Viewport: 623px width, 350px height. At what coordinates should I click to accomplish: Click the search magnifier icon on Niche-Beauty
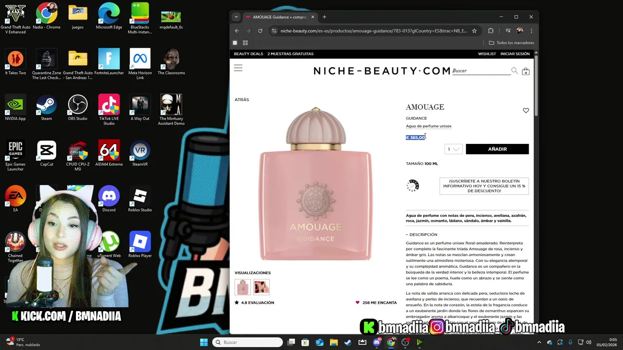coord(514,71)
